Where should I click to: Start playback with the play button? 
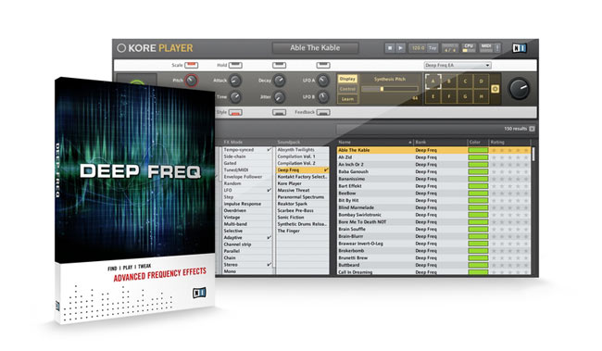point(400,48)
